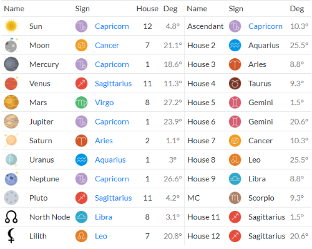Click the Libra icon in House 9 row

click(x=235, y=179)
